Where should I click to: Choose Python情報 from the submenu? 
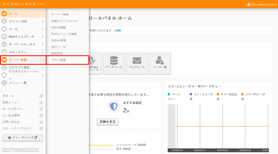coord(59,40)
